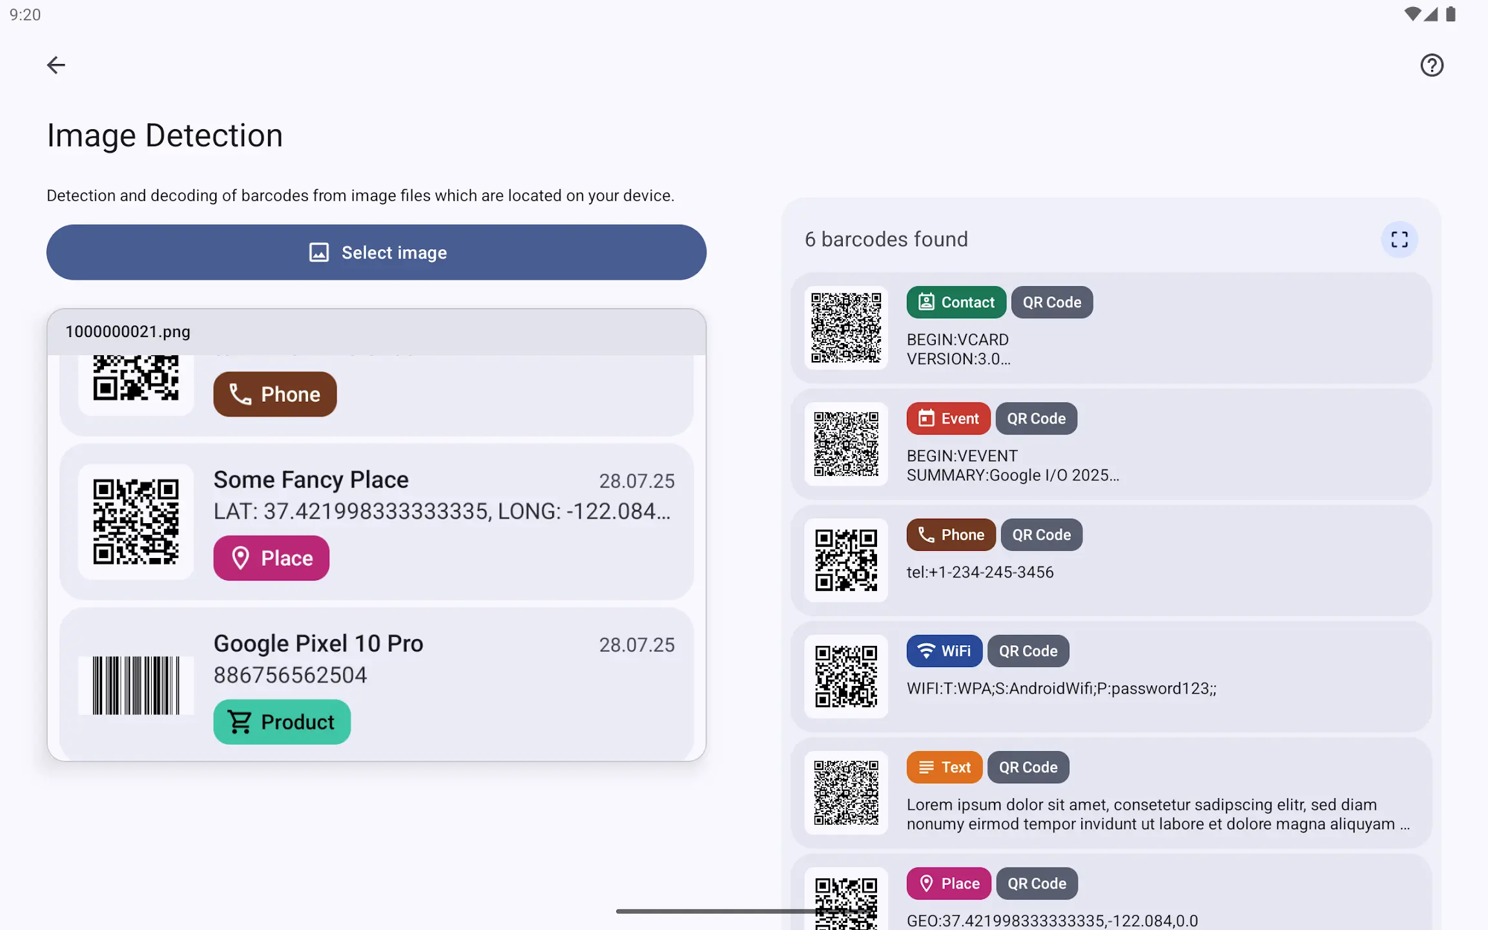Click the battery status bar icon

pos(1451,14)
